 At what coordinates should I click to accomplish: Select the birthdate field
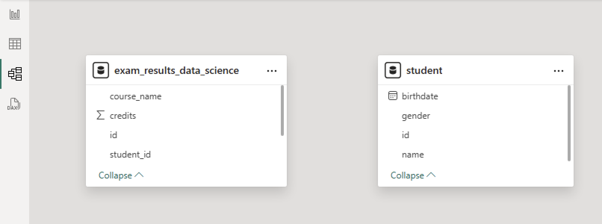pos(419,96)
